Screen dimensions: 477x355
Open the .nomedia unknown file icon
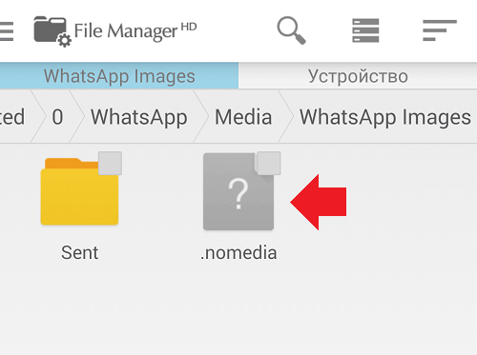tap(238, 191)
